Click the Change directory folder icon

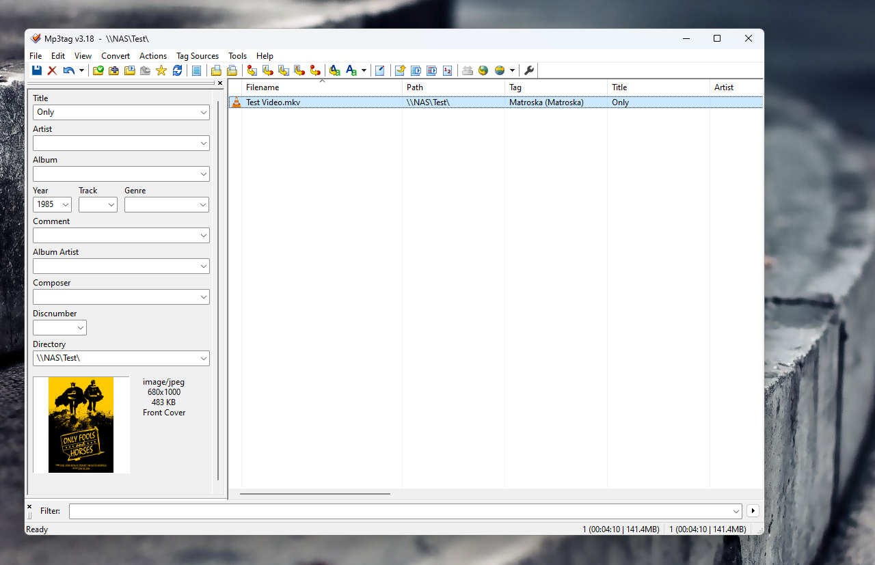tap(98, 70)
